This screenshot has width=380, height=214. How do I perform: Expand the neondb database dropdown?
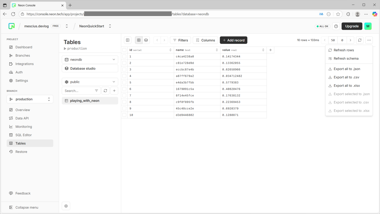[x=90, y=60]
